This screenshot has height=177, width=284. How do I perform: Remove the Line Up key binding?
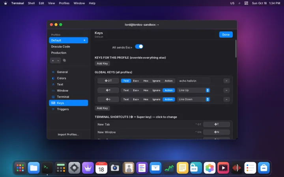[x=226, y=90]
